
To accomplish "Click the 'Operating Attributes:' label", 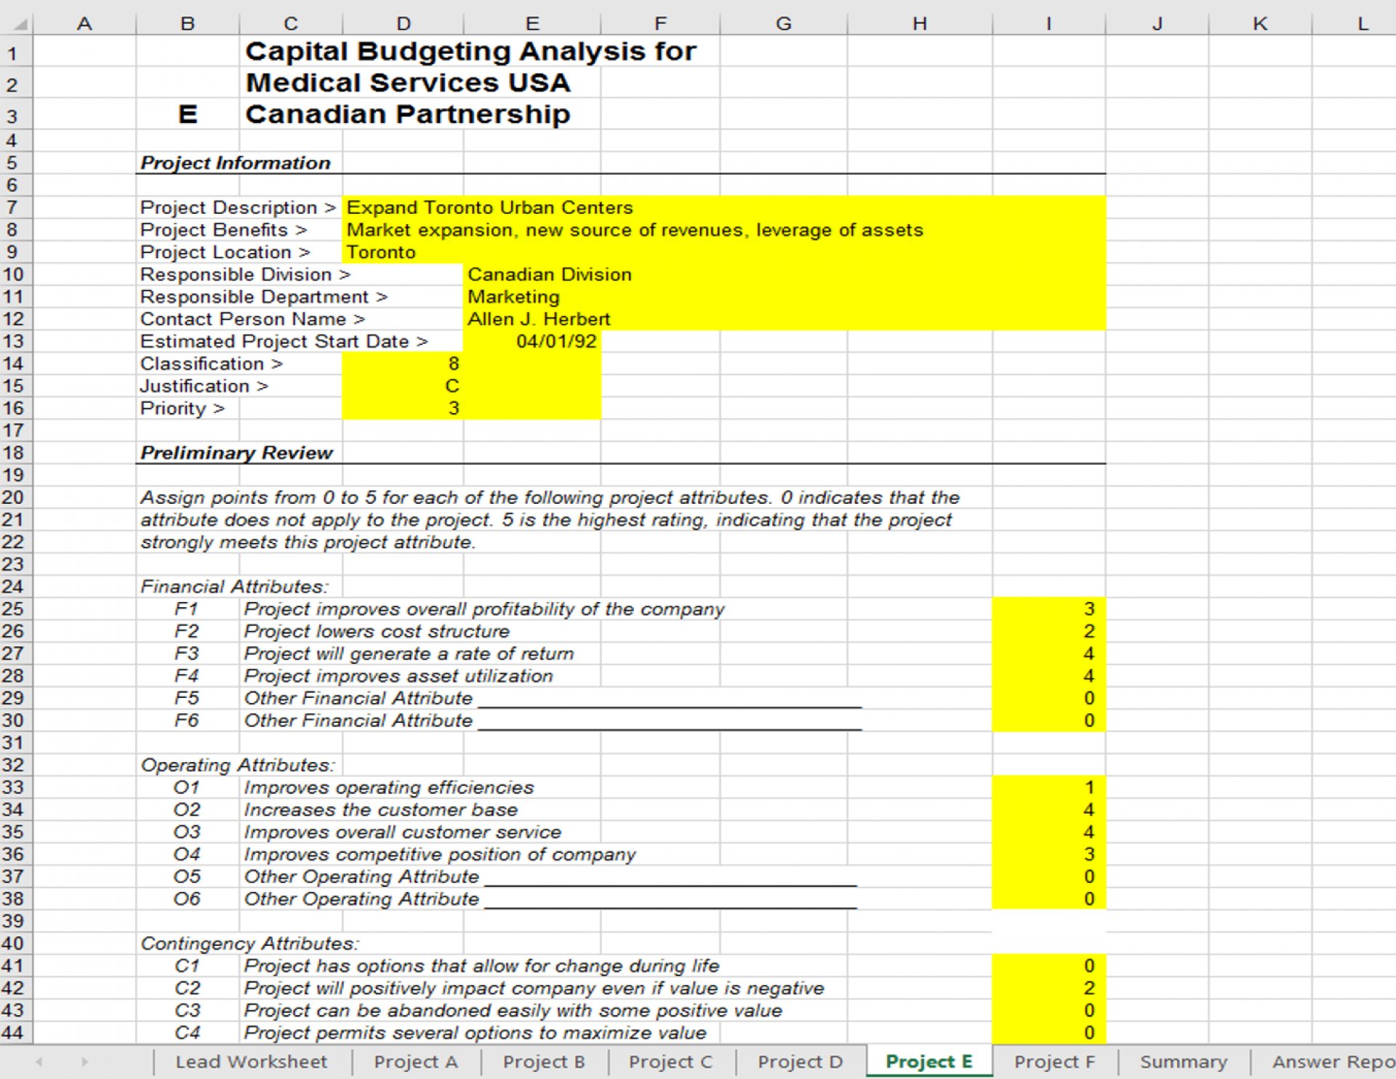I will coord(238,765).
